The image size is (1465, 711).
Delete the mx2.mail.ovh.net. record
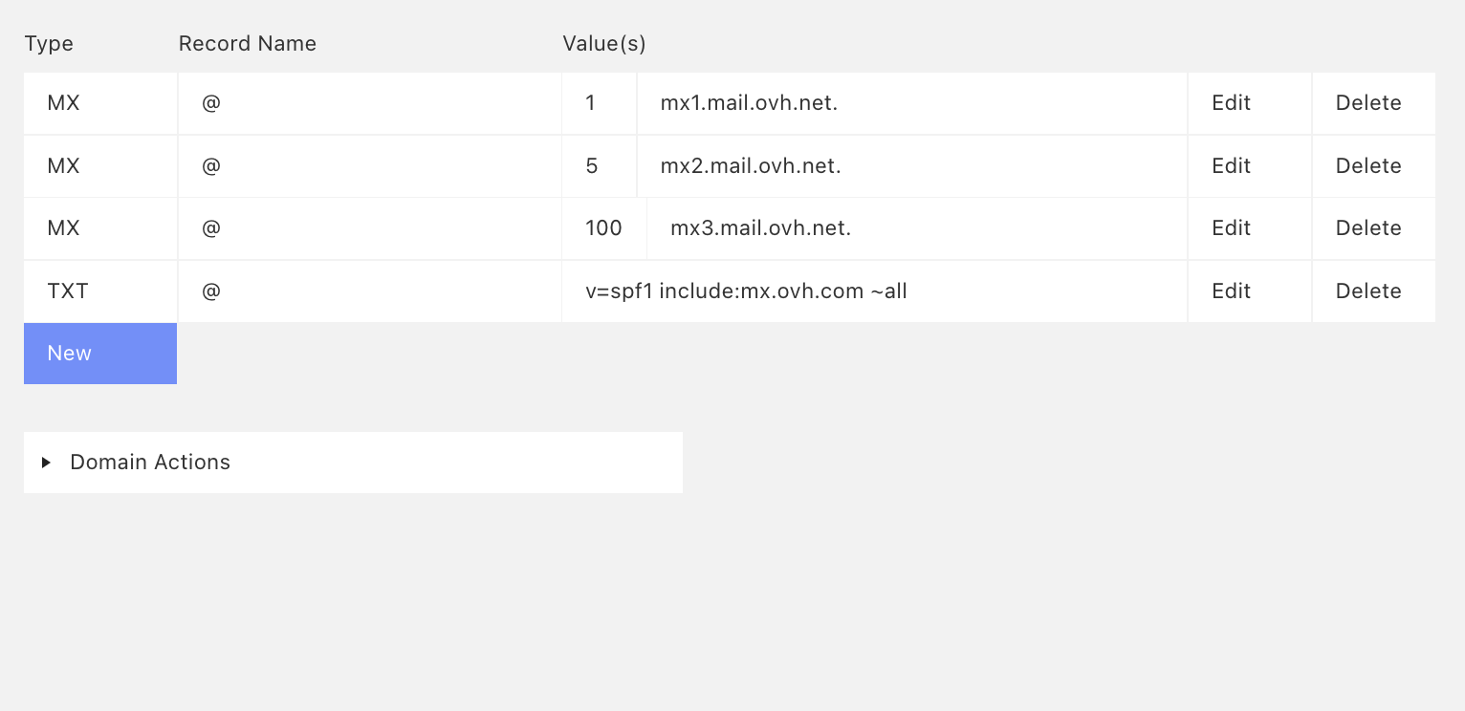click(x=1368, y=166)
